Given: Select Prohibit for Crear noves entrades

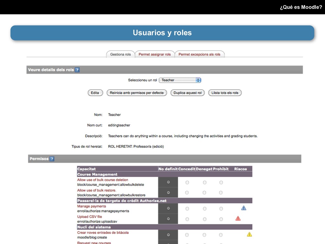Looking at the screenshot, I should [221, 235].
